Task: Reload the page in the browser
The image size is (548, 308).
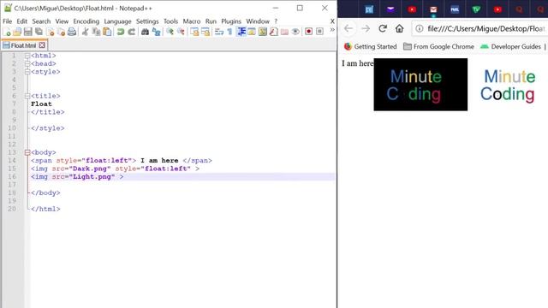Action: pos(383,28)
